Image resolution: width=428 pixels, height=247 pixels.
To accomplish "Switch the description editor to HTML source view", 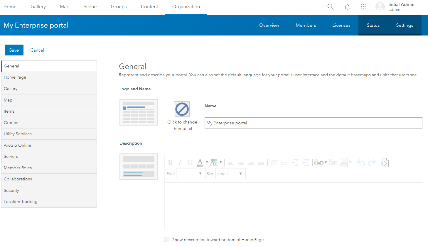I will coord(385,163).
